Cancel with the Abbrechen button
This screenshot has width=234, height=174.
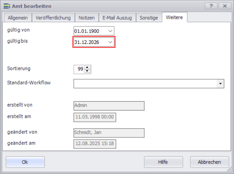point(209,162)
